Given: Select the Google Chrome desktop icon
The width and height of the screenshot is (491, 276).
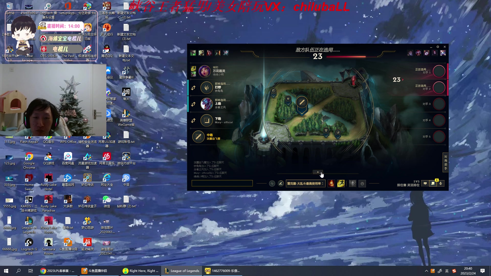Looking at the screenshot, I should click(29, 161).
